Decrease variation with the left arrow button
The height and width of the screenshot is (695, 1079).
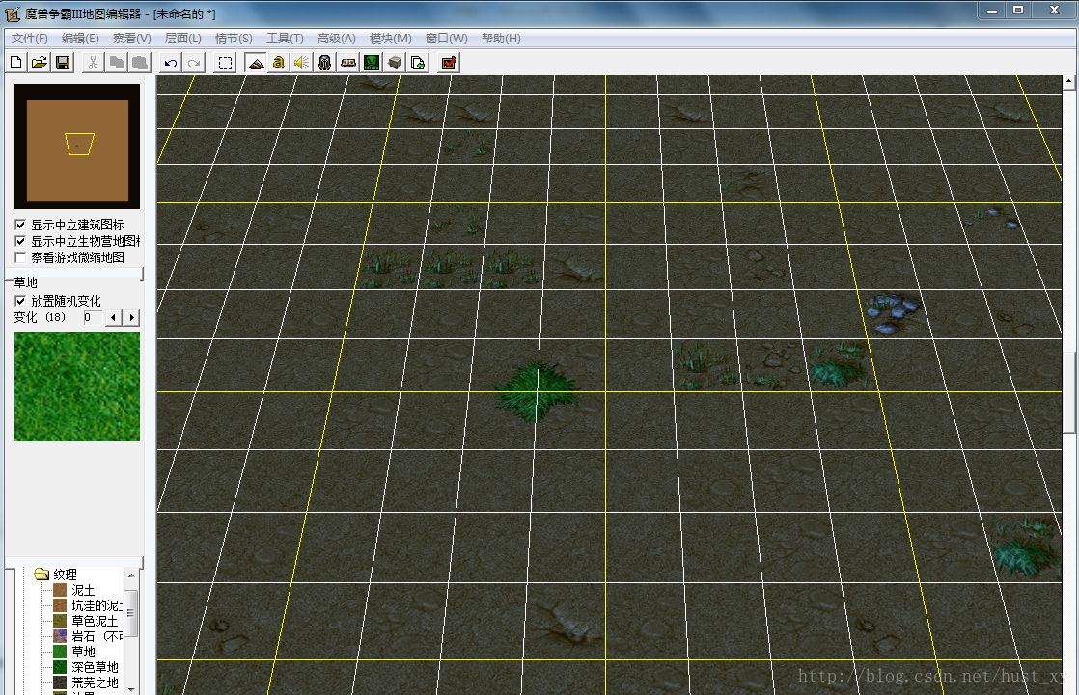(114, 317)
